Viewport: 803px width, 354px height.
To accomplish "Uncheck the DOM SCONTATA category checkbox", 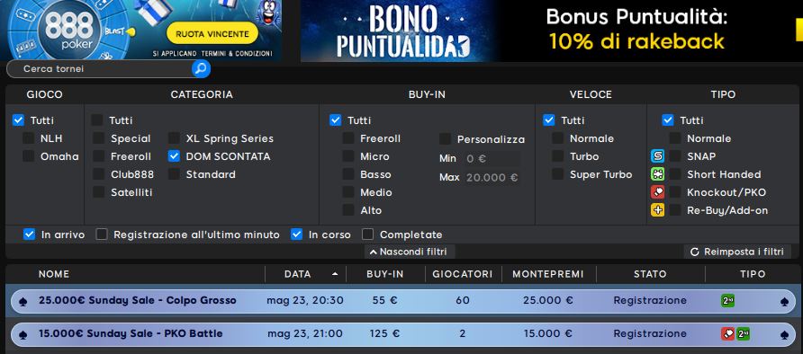I will [174, 156].
